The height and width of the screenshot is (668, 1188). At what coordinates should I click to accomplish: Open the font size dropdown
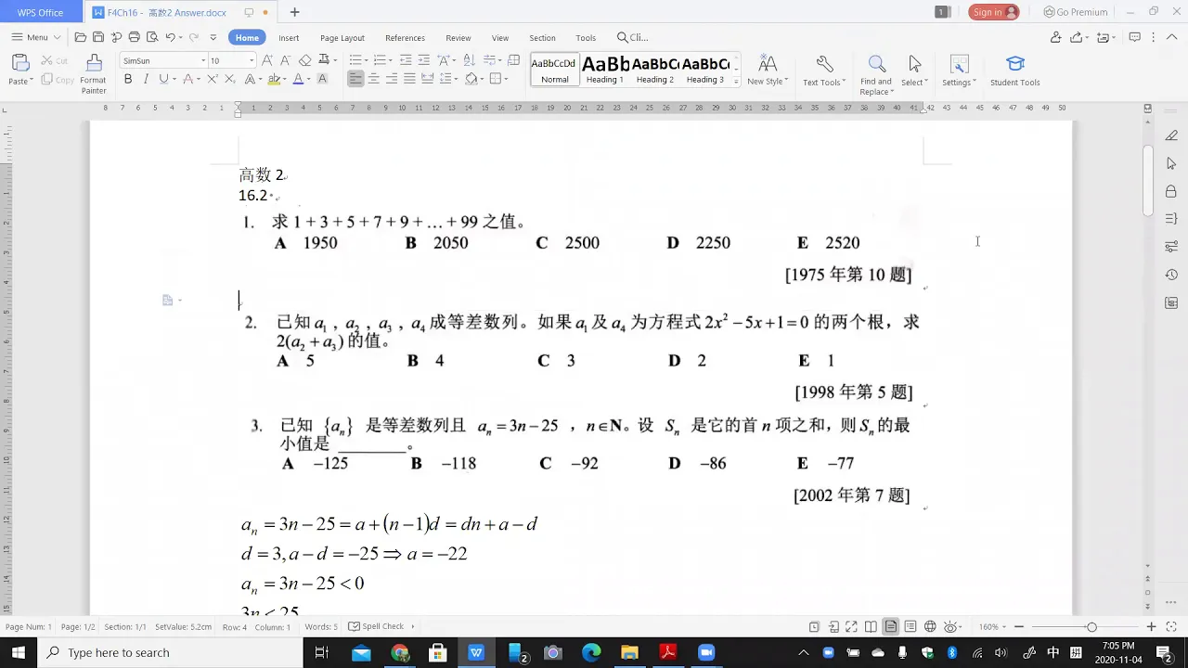point(252,60)
